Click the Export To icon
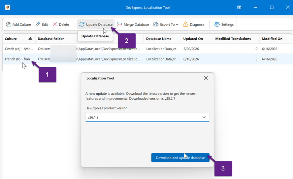This screenshot has width=293, height=179. 156,24
